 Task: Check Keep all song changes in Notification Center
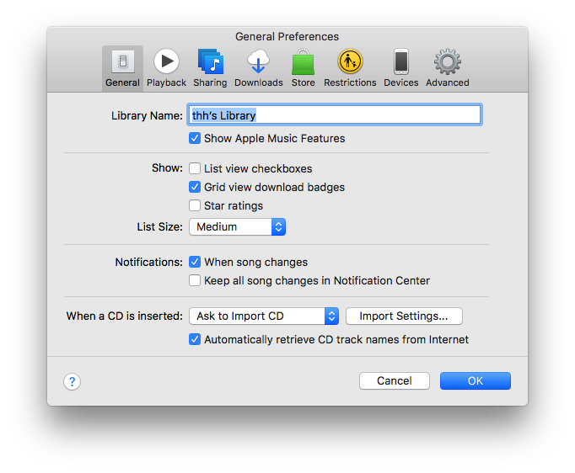pos(195,280)
